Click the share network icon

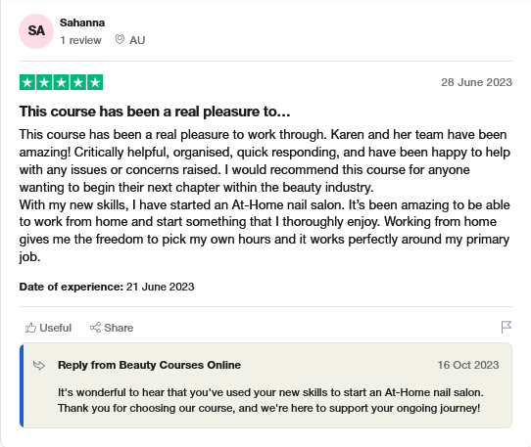coord(95,328)
